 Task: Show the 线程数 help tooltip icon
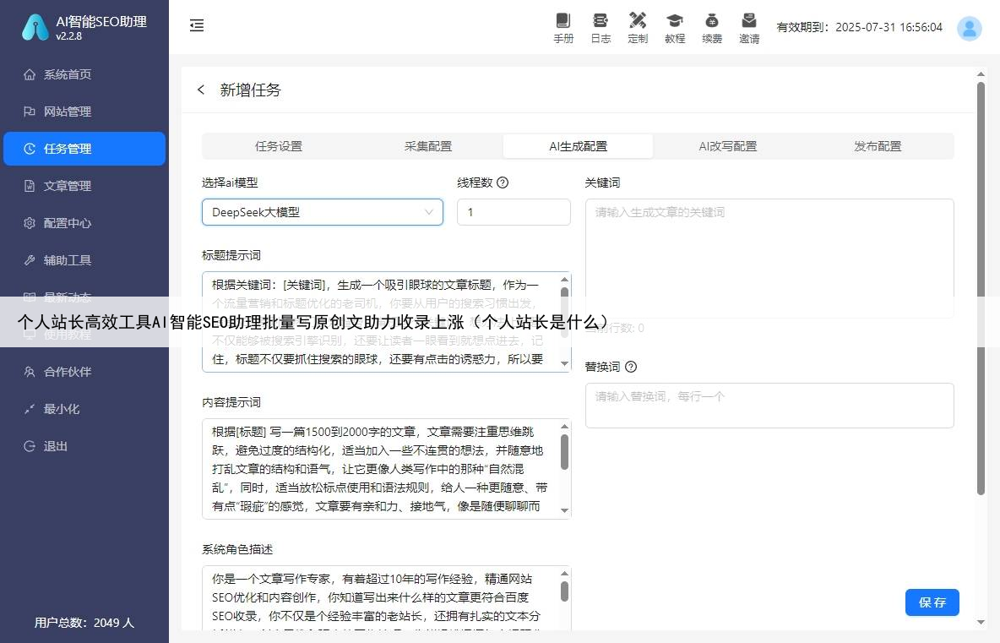click(503, 183)
